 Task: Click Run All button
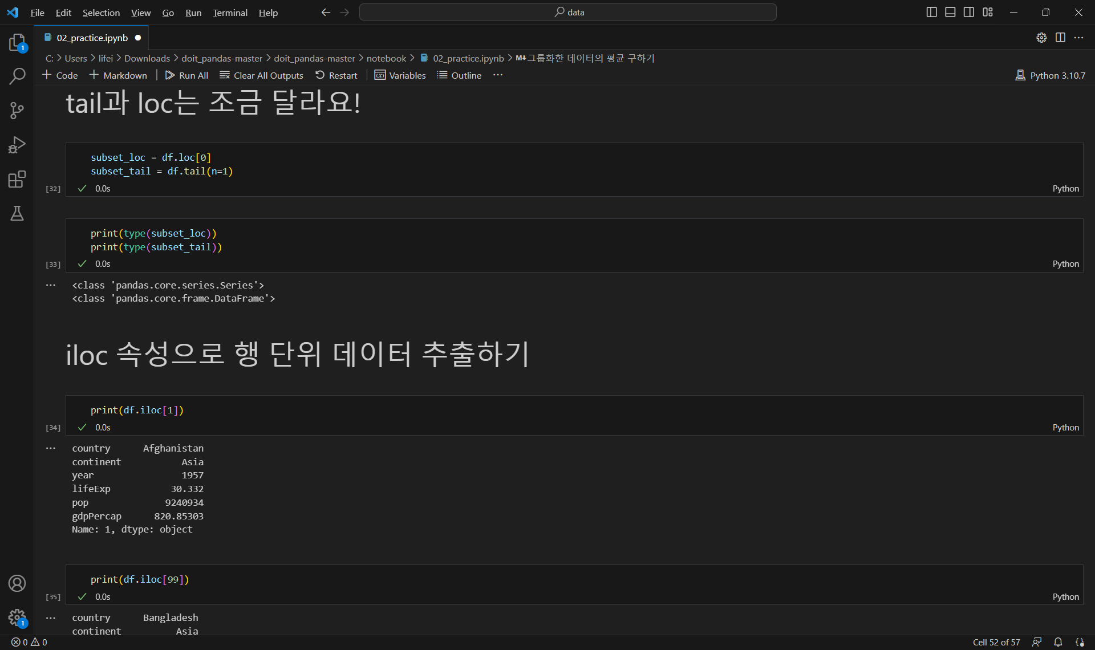click(x=186, y=75)
